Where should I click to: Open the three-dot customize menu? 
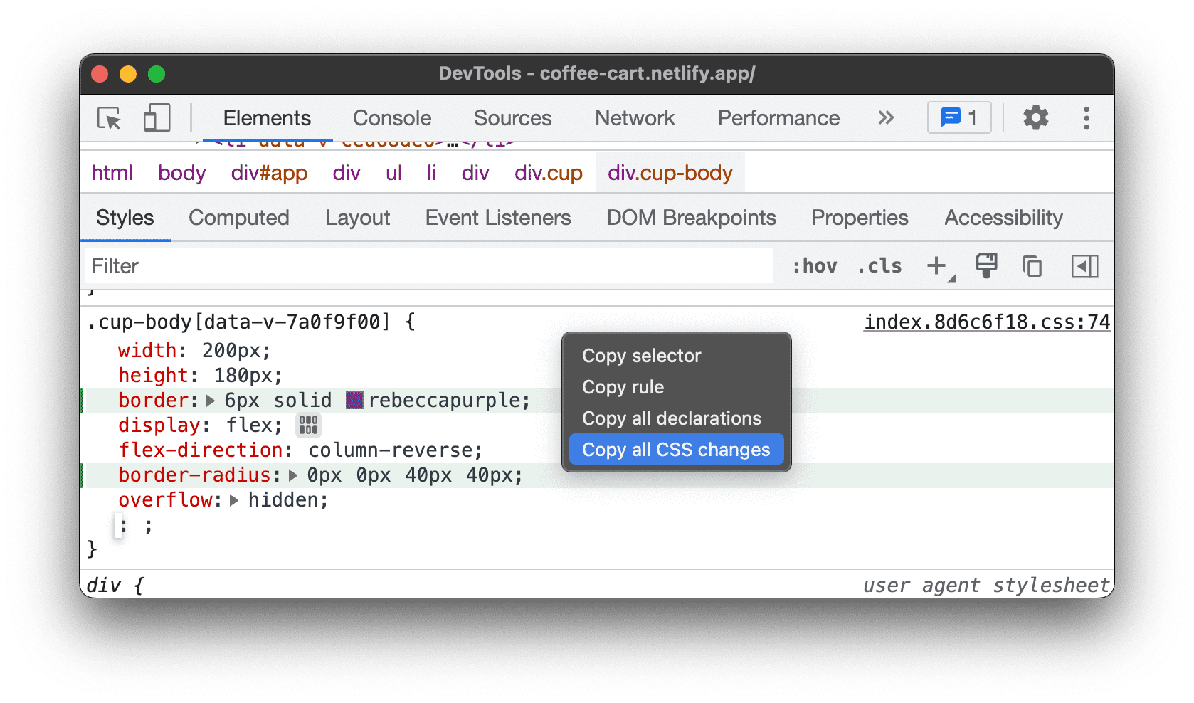click(x=1087, y=118)
